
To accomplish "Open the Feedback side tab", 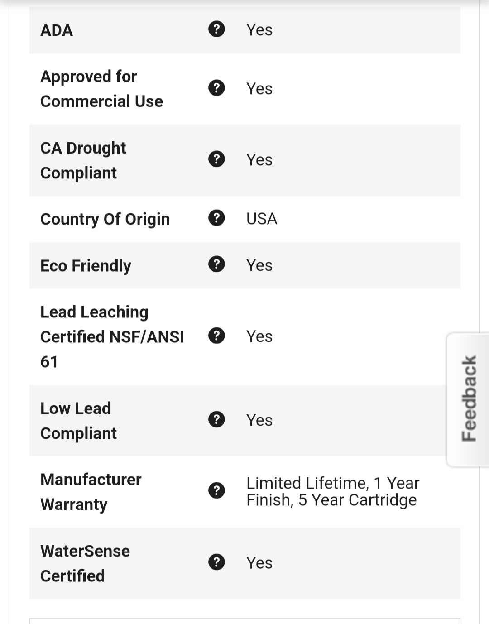I will coord(469,398).
